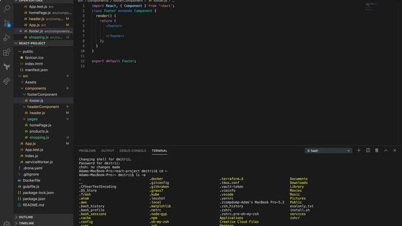
Task: Expand the Timeline section
Action: point(43,223)
